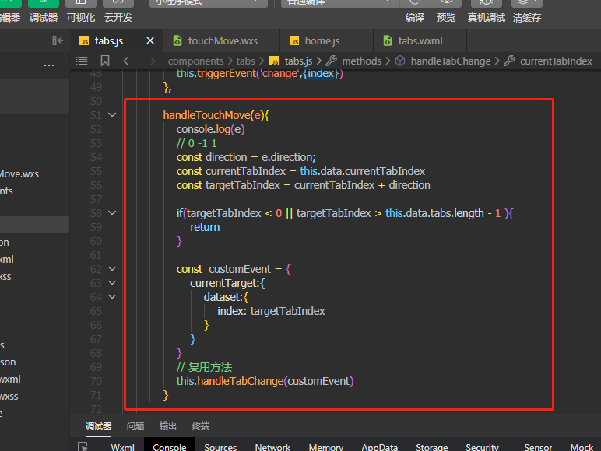Click the bookmark icon in breadcrumb bar
Screen dimensions: 601x451
(105, 61)
